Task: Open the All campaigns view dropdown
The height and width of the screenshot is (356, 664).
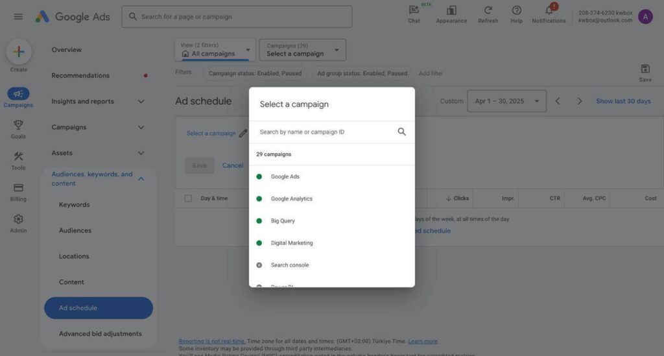Action: (x=215, y=50)
